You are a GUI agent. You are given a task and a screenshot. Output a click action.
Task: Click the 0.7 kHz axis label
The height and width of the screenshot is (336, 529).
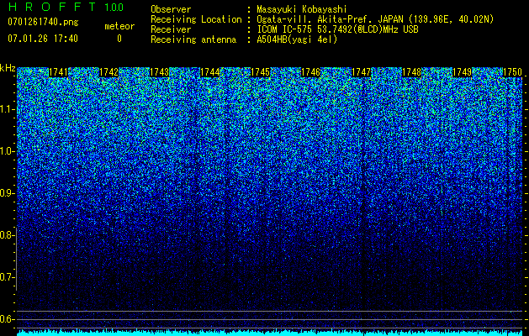6,277
